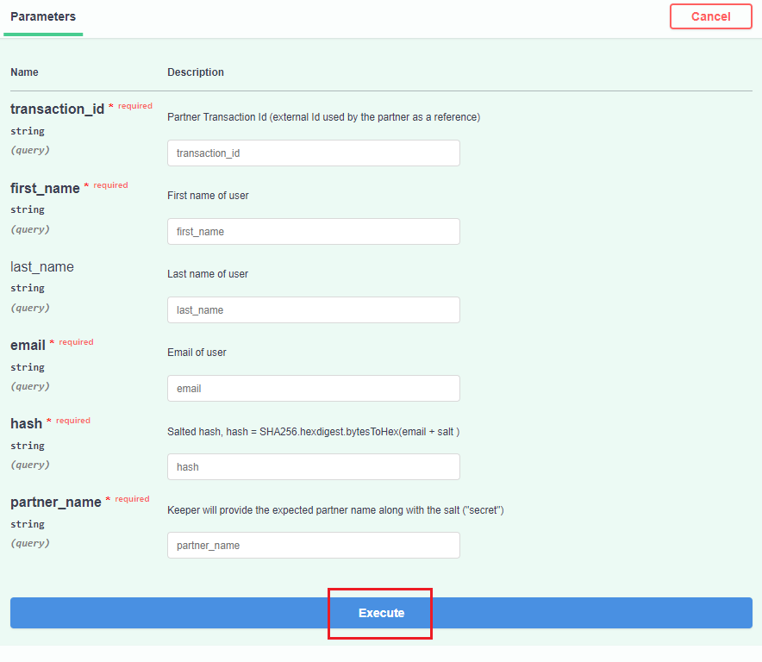This screenshot has width=762, height=662.
Task: Focus the partner_name text field
Action: tap(313, 546)
